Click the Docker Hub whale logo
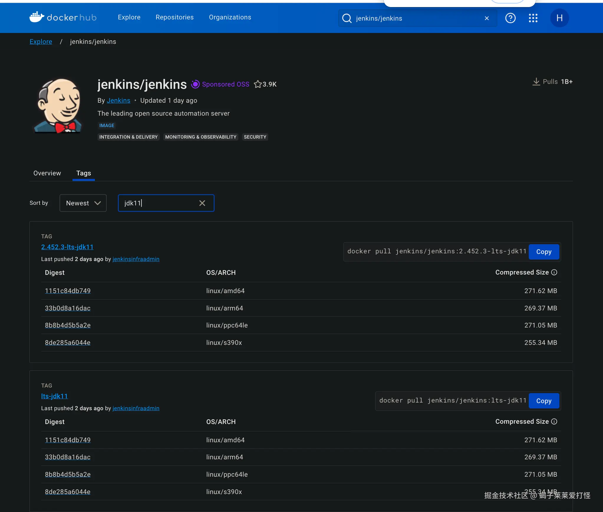The image size is (603, 512). [37, 17]
